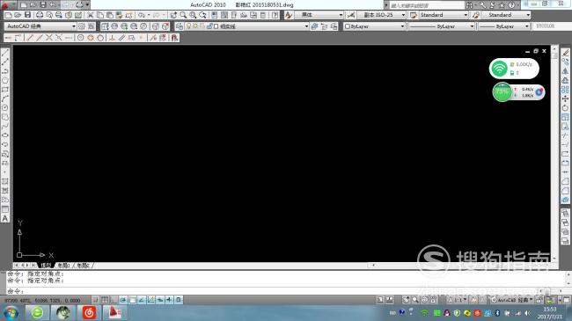
Task: Select the Array modify tool
Action: click(565, 90)
